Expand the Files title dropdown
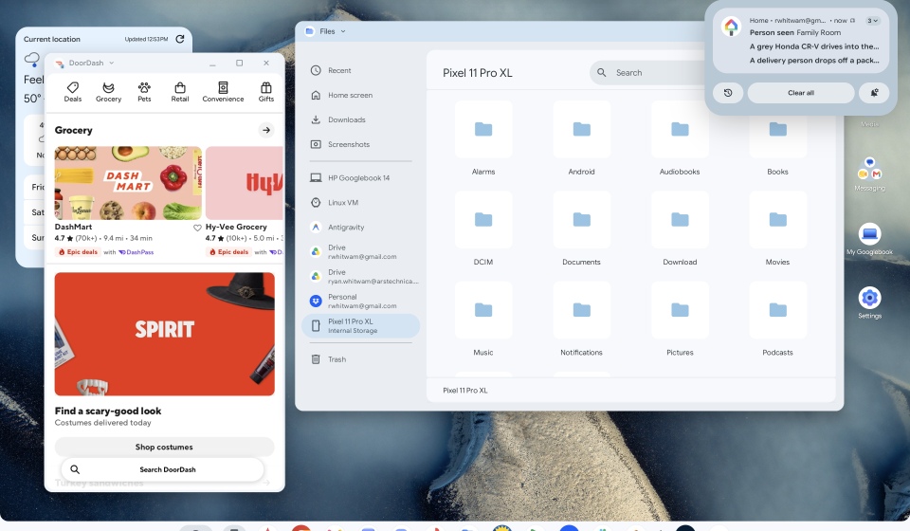The width and height of the screenshot is (910, 531). pyautogui.click(x=343, y=31)
